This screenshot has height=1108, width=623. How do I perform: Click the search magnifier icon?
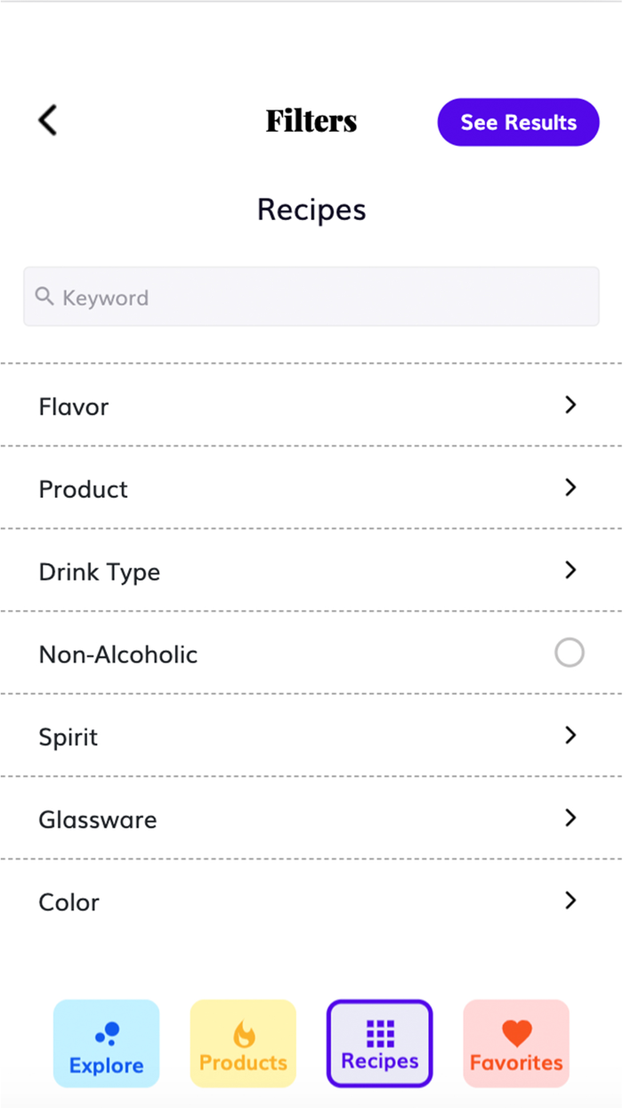[44, 295]
